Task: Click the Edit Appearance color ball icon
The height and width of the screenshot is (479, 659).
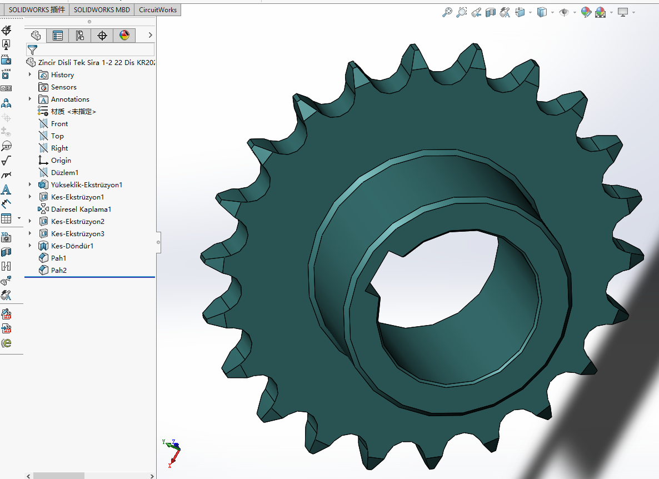Action: click(x=585, y=12)
